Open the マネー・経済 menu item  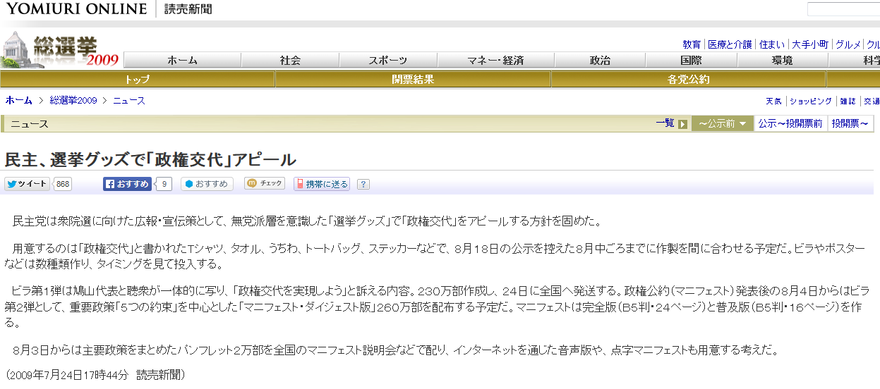pyautogui.click(x=495, y=61)
